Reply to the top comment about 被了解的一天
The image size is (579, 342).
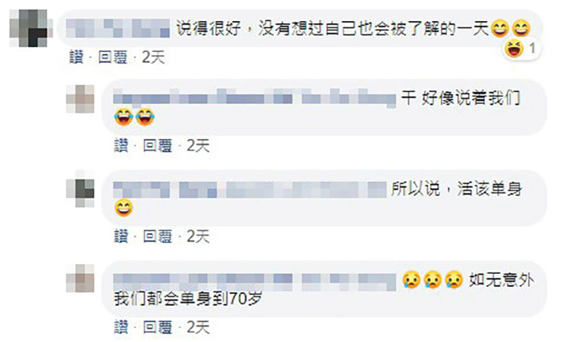click(113, 57)
